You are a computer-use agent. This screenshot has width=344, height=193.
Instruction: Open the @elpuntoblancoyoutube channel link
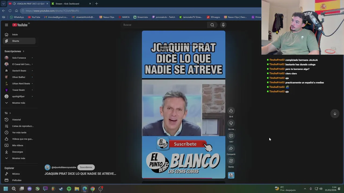point(64,167)
